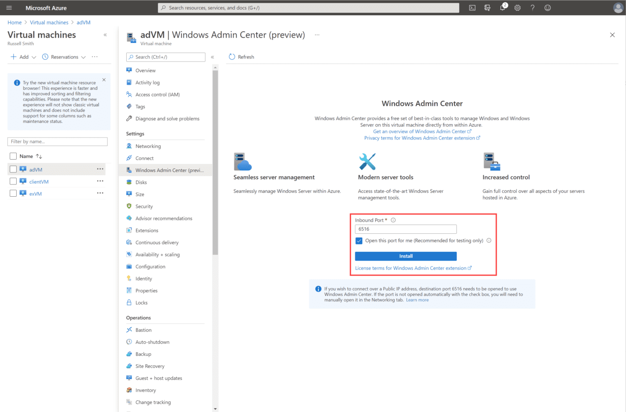Toggle select all virtual machines checkbox

13,156
